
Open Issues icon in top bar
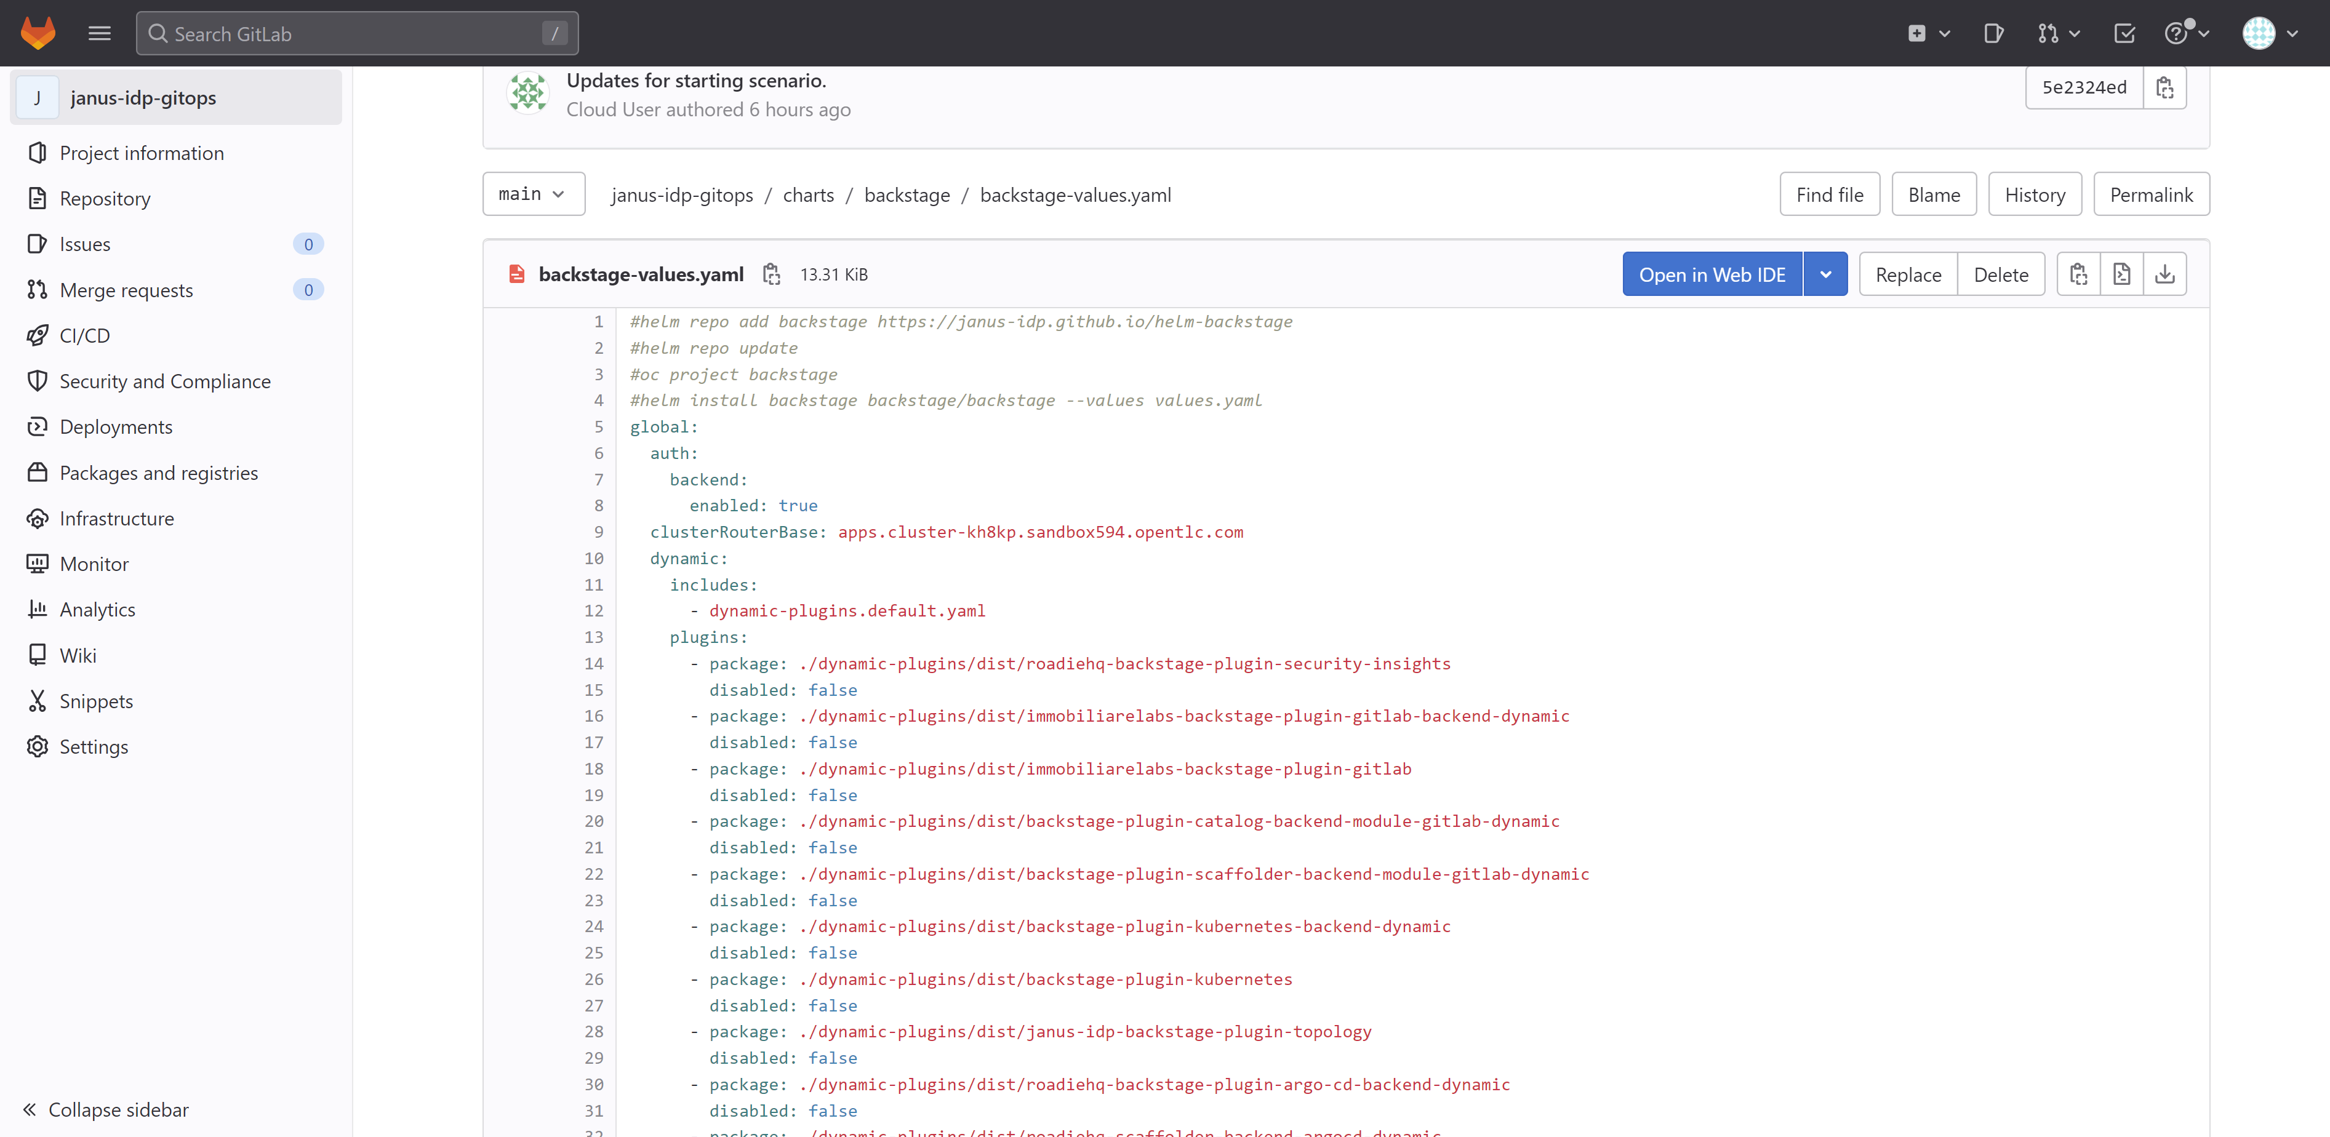(1993, 33)
